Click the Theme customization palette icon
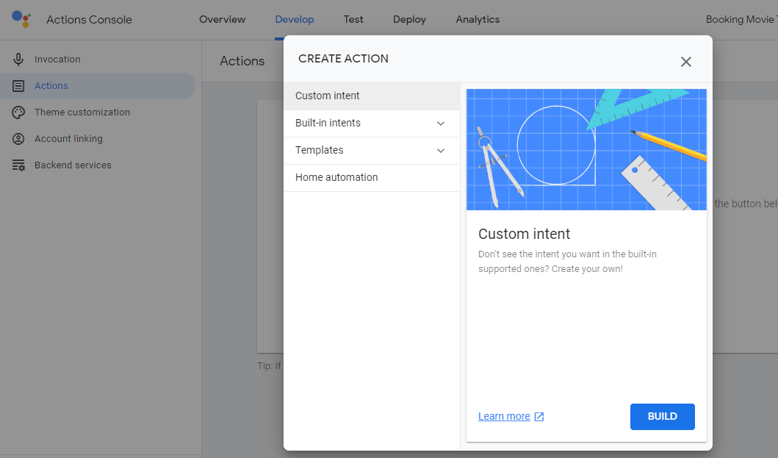 (18, 112)
